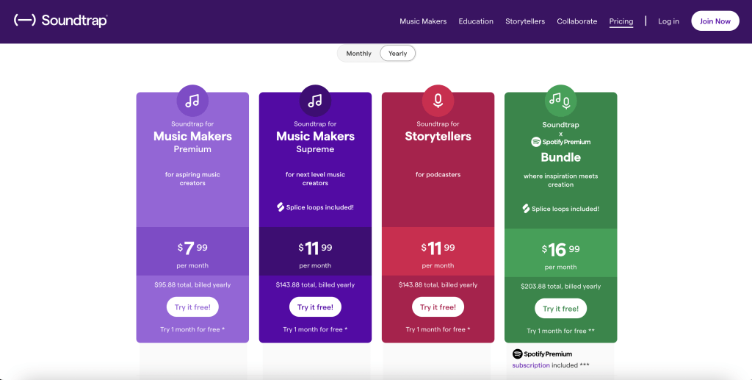The width and height of the screenshot is (752, 380).
Task: Click 'Try 1 month for free **' text
Action: pyautogui.click(x=560, y=331)
